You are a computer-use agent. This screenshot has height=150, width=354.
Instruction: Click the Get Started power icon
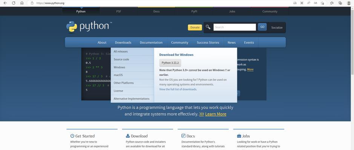tap(72, 136)
